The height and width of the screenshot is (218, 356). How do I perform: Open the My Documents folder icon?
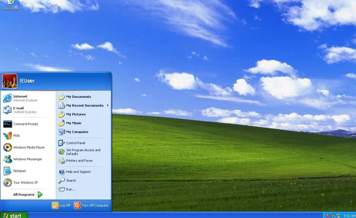(x=62, y=97)
